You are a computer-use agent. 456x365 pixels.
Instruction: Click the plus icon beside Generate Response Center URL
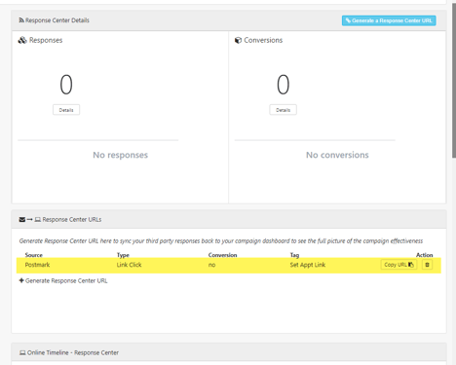tap(21, 280)
